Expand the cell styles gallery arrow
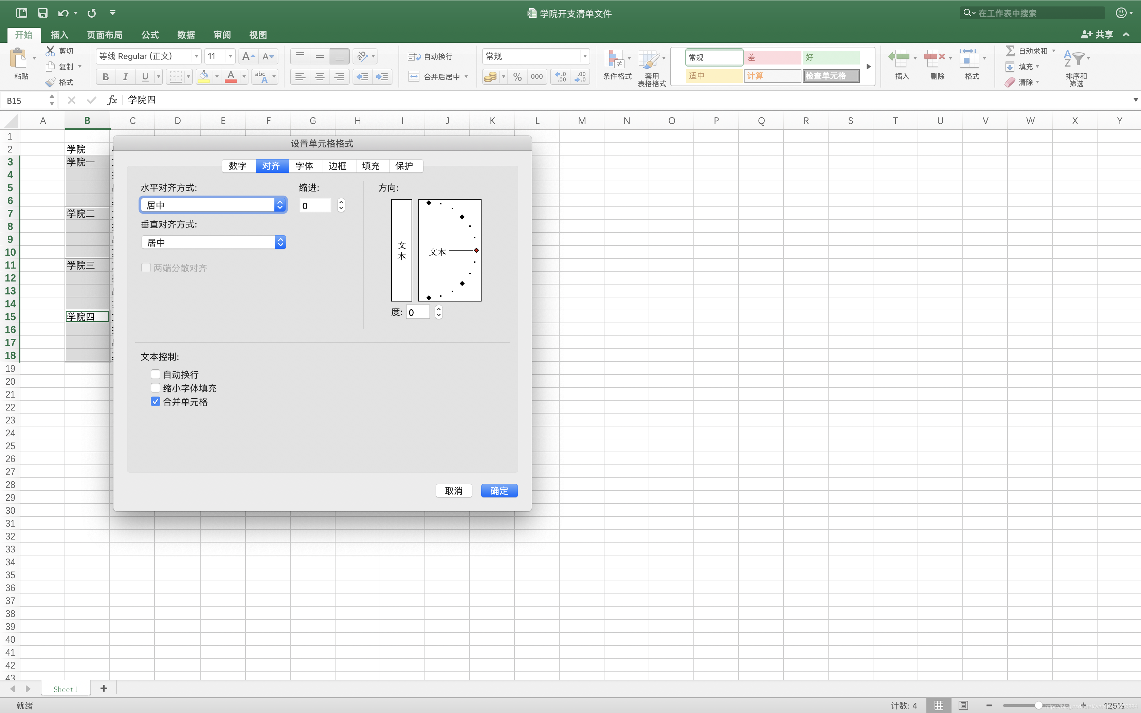Image resolution: width=1141 pixels, height=713 pixels. tap(868, 67)
